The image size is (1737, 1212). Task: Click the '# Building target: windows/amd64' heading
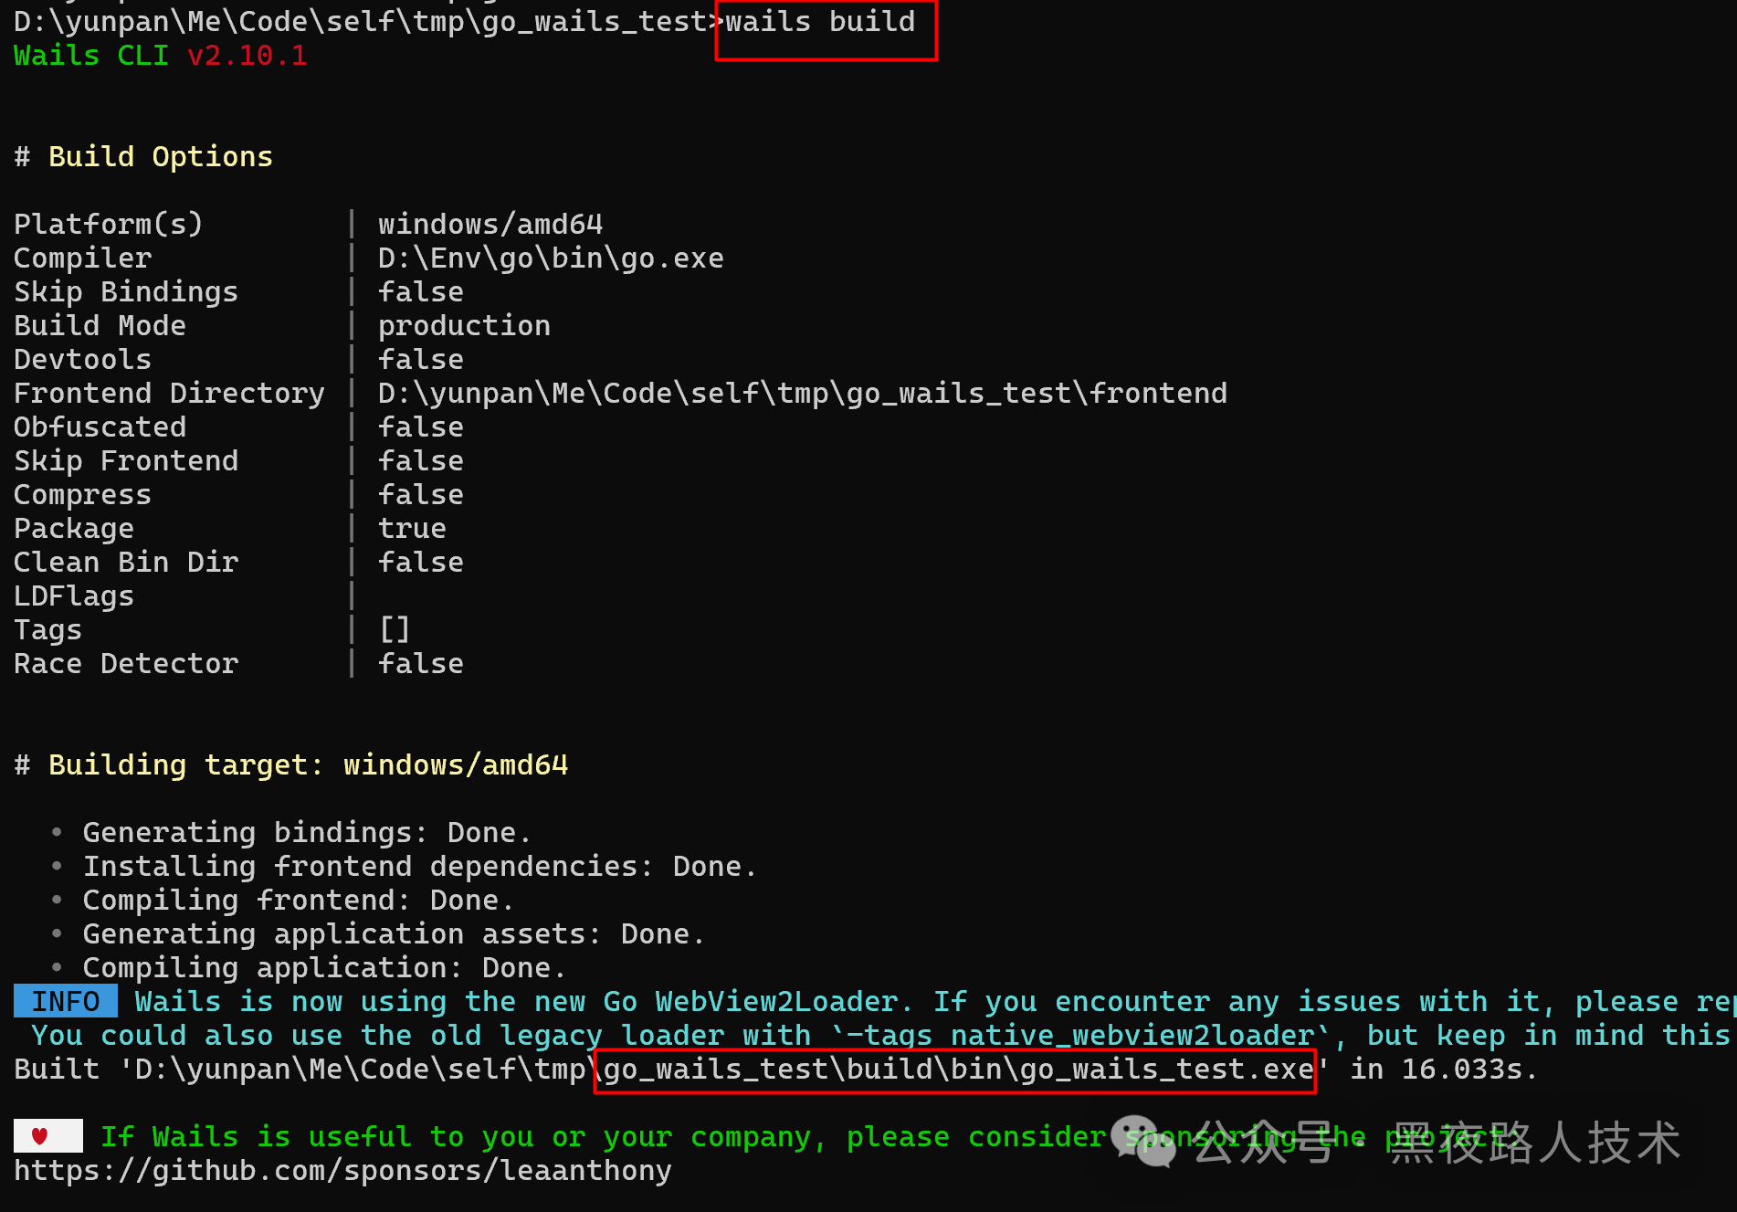291,765
